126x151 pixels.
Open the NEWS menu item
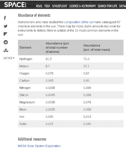pos(39,6)
